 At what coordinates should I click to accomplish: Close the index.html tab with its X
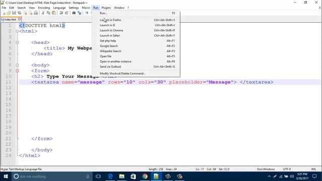pyautogui.click(x=19, y=19)
